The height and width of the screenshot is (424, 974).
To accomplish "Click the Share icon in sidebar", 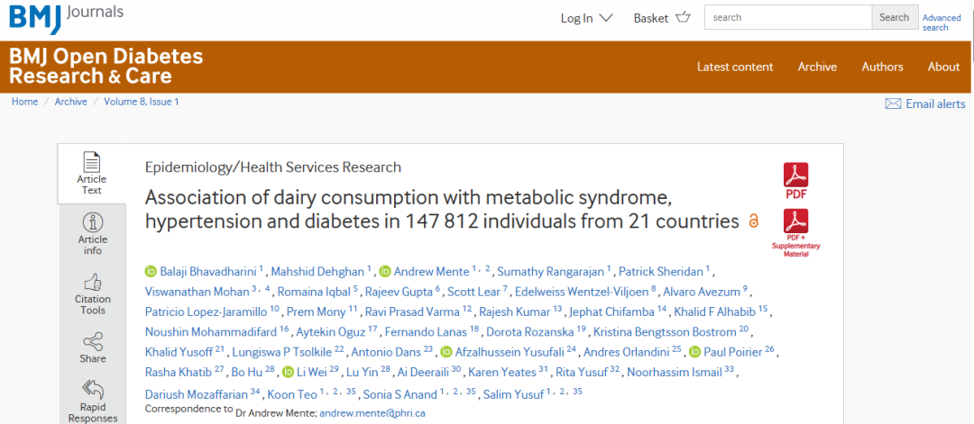I will 93,341.
